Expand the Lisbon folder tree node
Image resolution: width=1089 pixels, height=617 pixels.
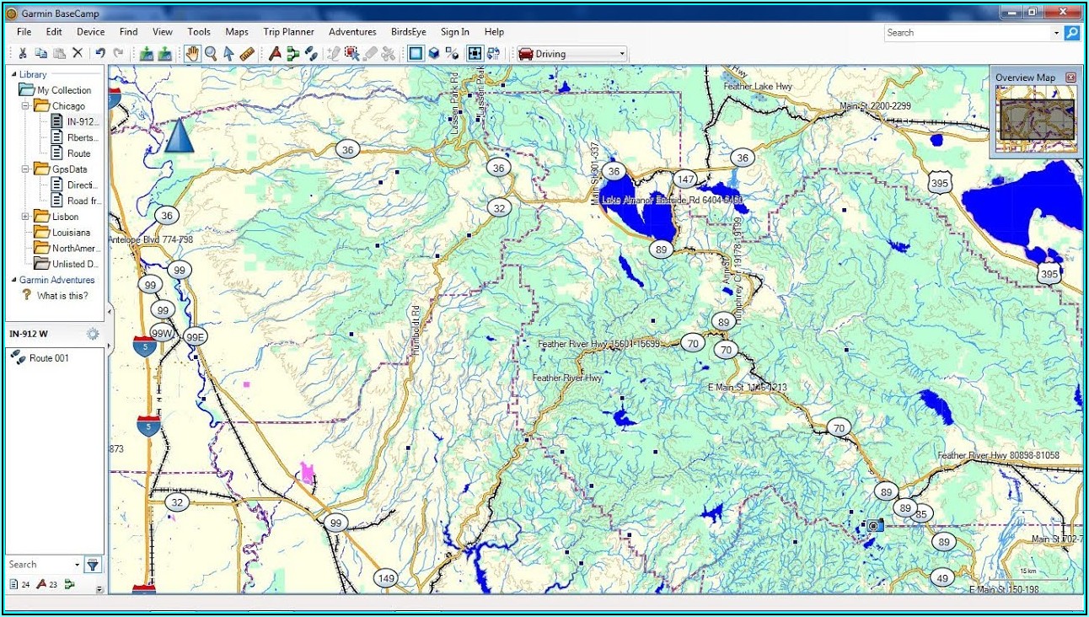point(25,217)
